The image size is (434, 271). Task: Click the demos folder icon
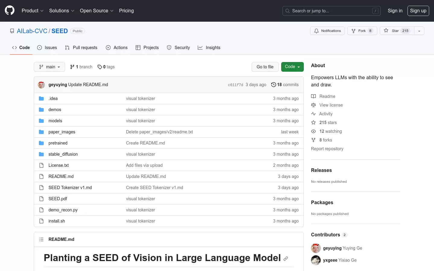point(41,110)
